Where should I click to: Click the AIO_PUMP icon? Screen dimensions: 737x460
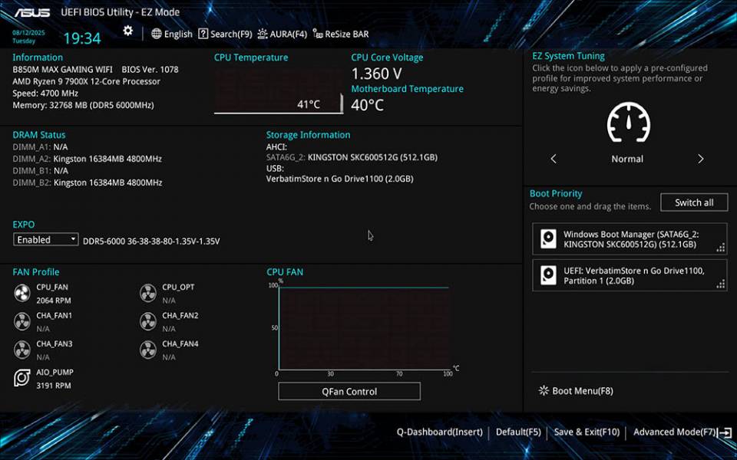(21, 378)
